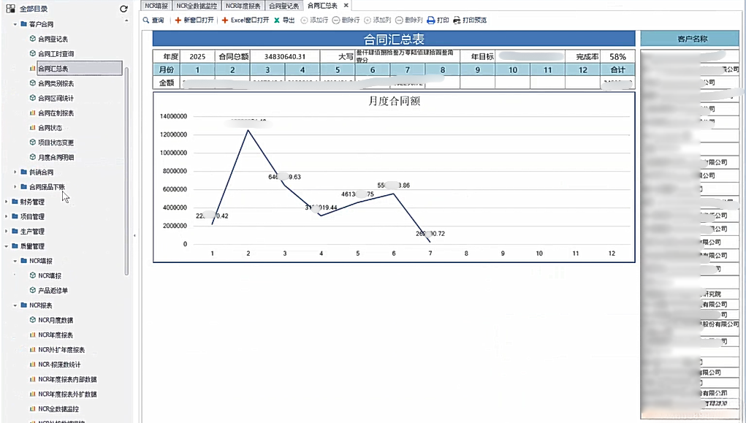Open NCR年度报表 in the tree
The image size is (746, 423).
(x=56, y=335)
